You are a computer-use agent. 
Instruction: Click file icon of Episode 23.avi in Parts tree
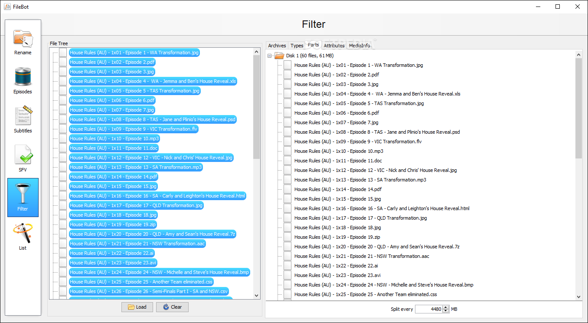pyautogui.click(x=287, y=275)
